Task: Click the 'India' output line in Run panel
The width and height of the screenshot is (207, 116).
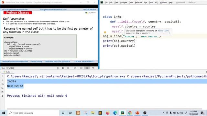Action: (12, 81)
